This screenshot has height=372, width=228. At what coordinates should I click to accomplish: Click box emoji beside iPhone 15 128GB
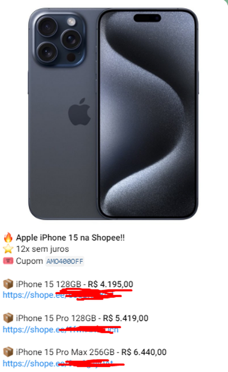point(8,284)
